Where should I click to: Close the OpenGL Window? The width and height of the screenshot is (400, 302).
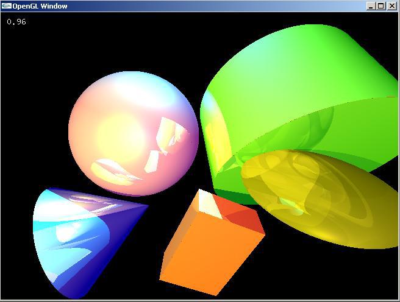coord(391,6)
